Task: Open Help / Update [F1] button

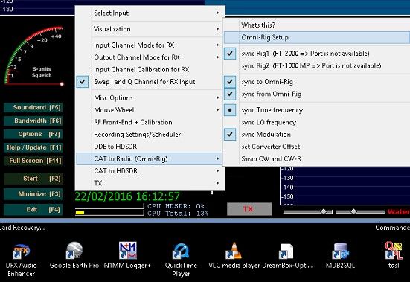Action: click(x=33, y=147)
